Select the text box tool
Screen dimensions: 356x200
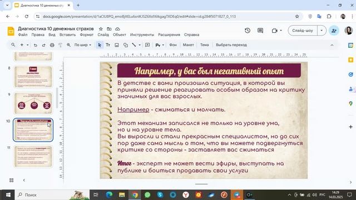[108, 45]
